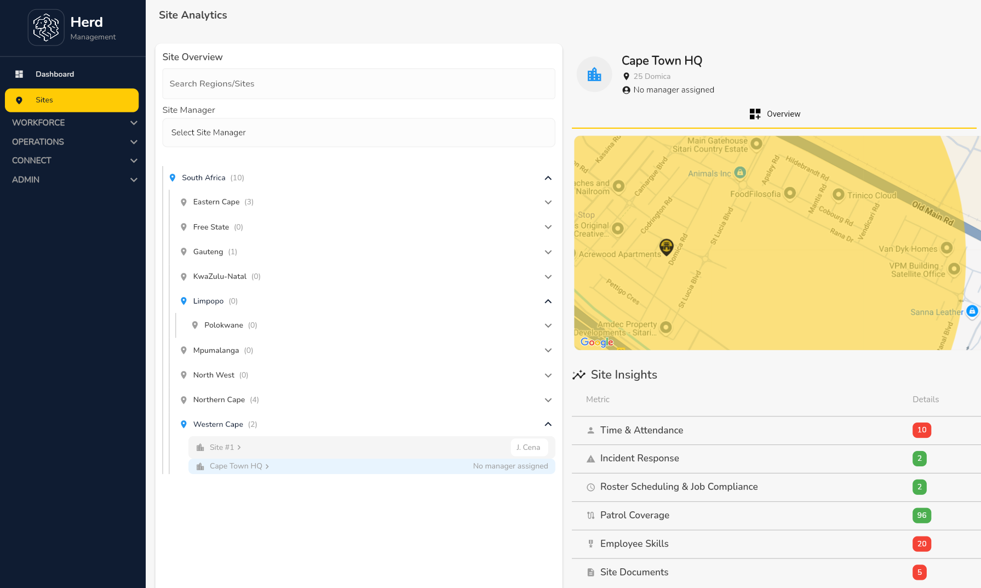Click the Patrol Coverage icon
Viewport: 981px width, 588px height.
tap(590, 515)
